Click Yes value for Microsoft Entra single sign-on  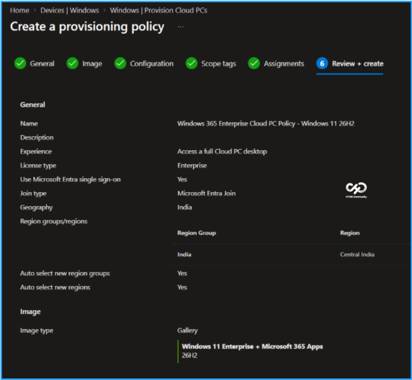click(x=182, y=179)
